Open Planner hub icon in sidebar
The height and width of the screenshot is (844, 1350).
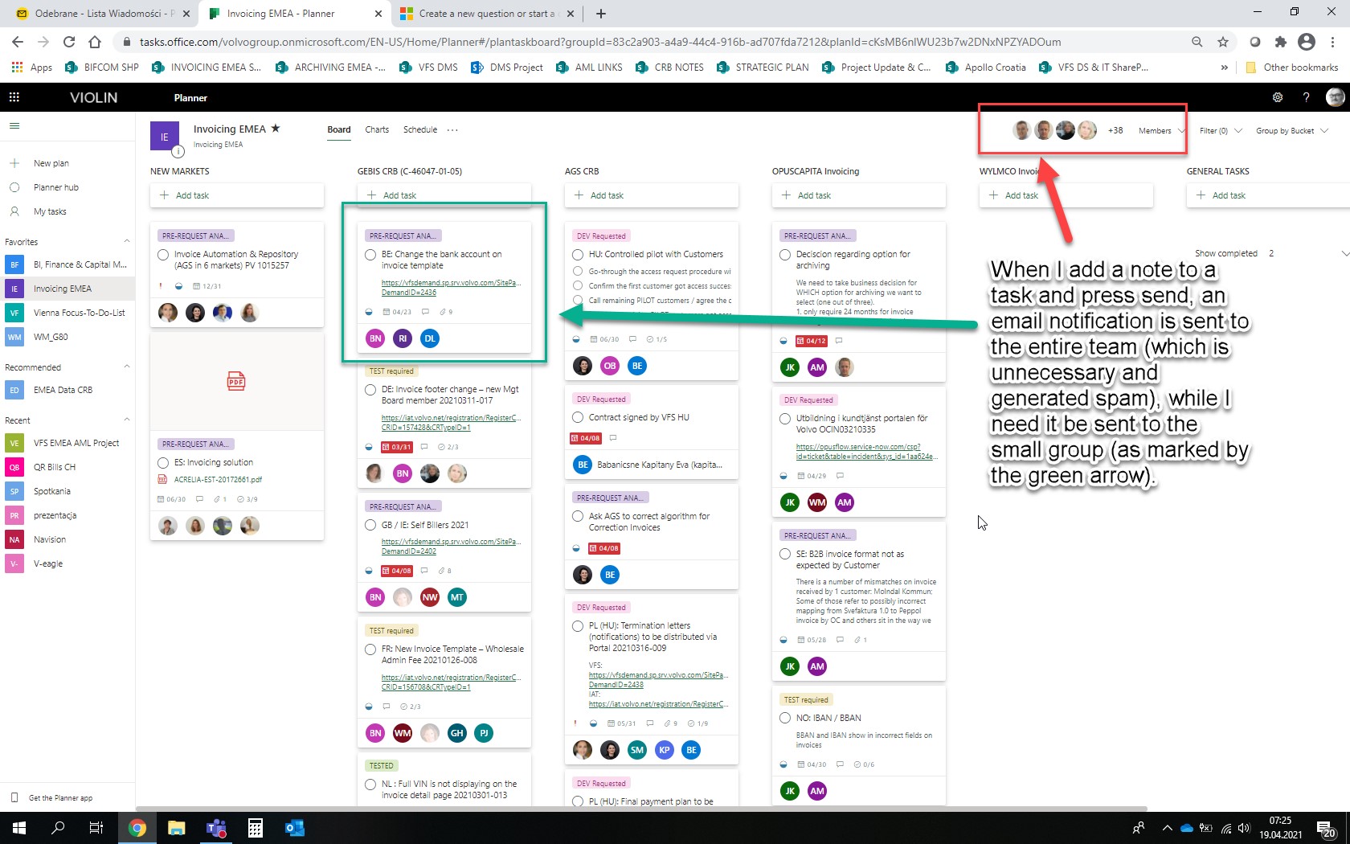14,187
